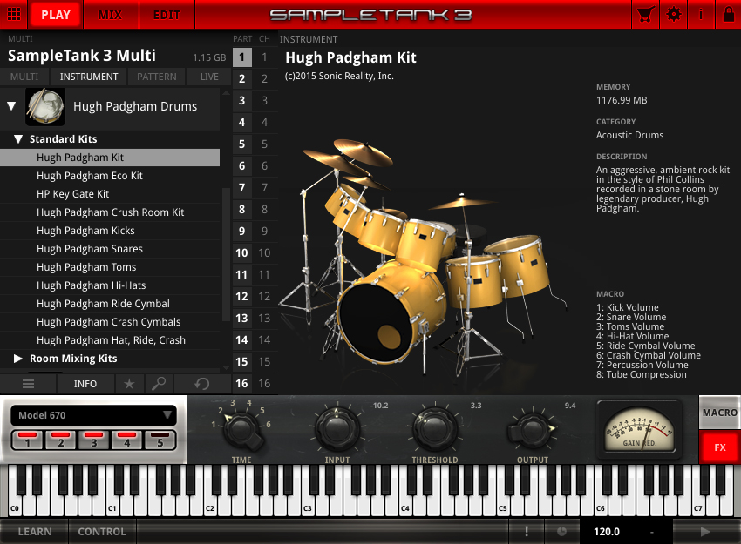Adjust the THRESHOLD knob
This screenshot has width=741, height=544.
point(435,428)
